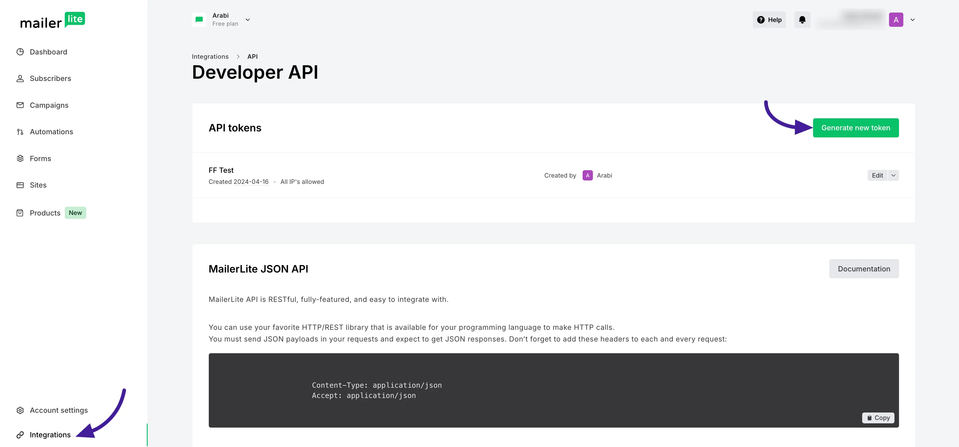Click the MailerLite logo
The height and width of the screenshot is (447, 959).
tap(53, 21)
